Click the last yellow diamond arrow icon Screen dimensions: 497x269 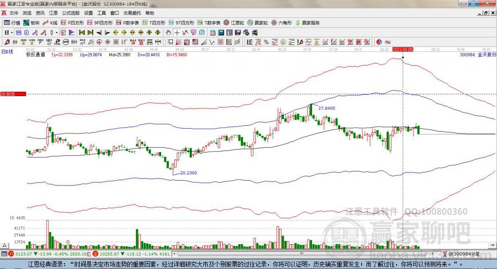(x=158, y=33)
